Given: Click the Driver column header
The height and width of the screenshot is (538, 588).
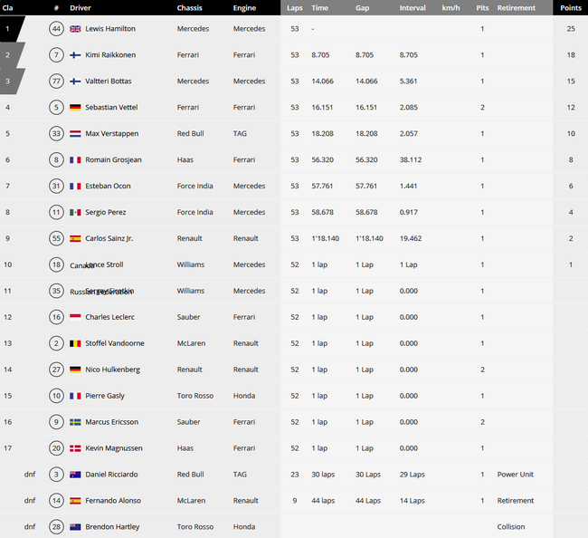Looking at the screenshot, I should pyautogui.click(x=81, y=7).
